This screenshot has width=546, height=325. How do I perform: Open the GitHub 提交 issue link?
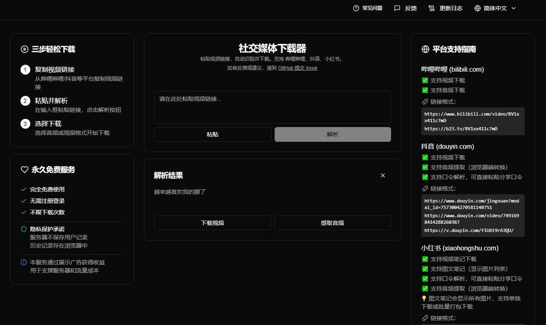click(x=297, y=68)
